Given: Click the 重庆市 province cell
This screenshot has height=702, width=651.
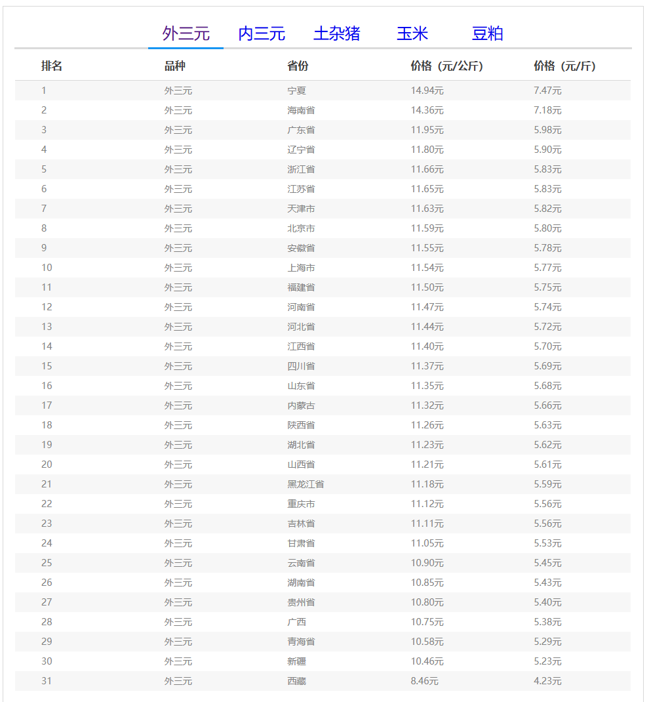Looking at the screenshot, I should [301, 504].
